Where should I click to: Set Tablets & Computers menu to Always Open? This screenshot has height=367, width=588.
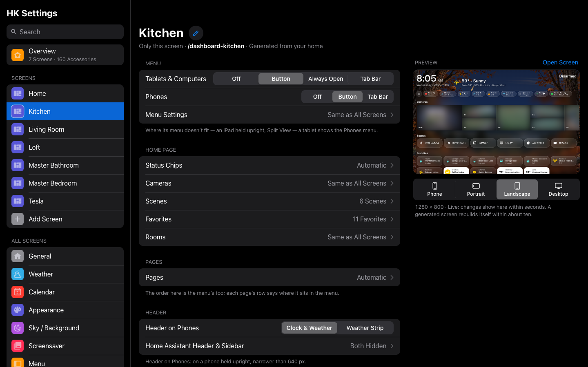click(325, 79)
